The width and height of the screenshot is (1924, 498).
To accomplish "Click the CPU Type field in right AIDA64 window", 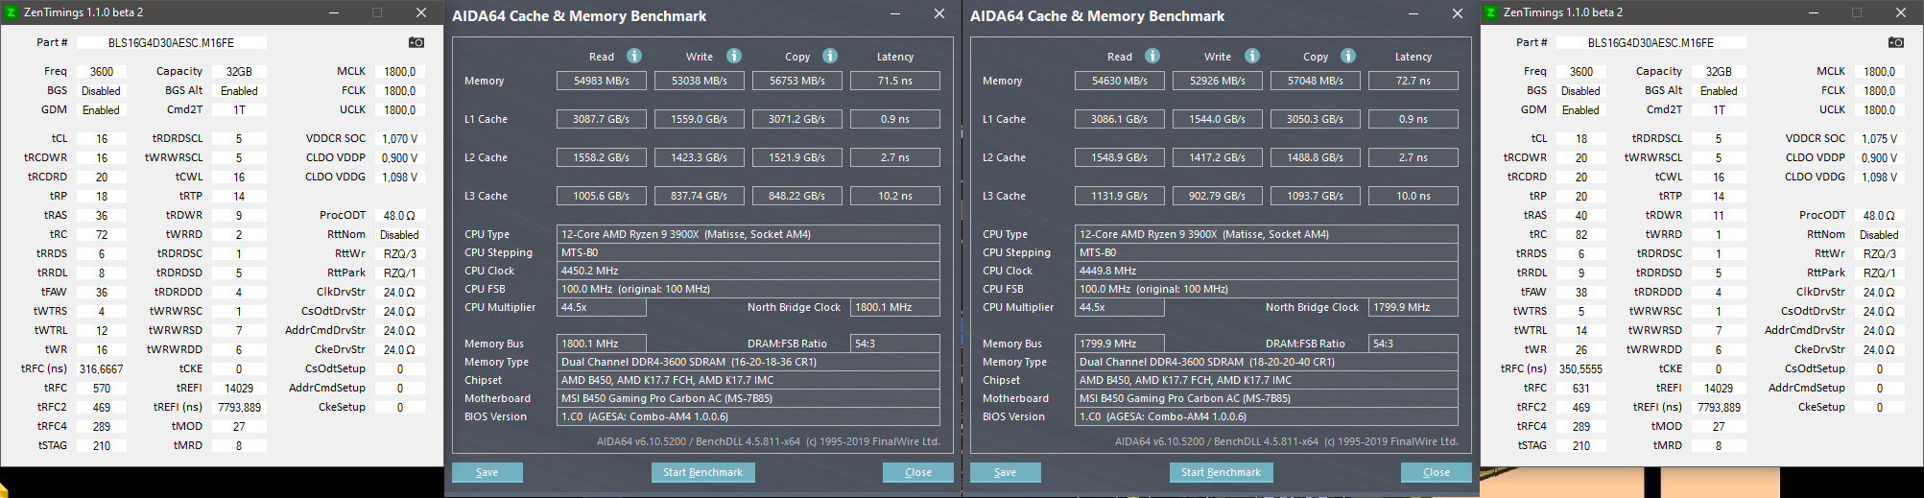I will [1267, 234].
